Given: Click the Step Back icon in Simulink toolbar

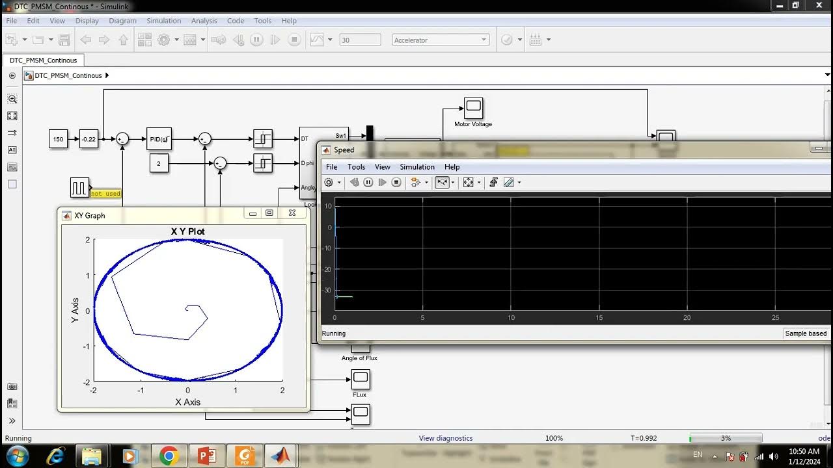Looking at the screenshot, I should [x=238, y=40].
